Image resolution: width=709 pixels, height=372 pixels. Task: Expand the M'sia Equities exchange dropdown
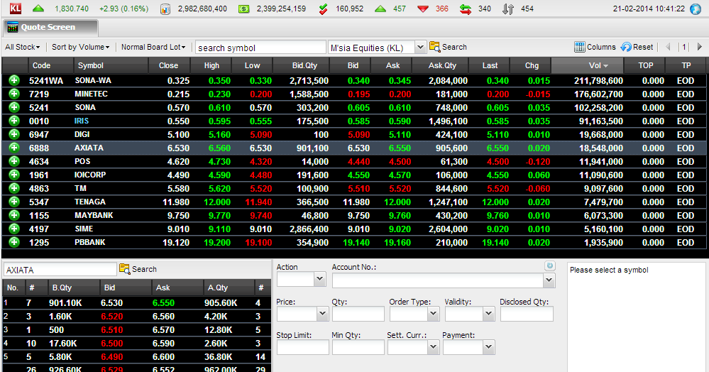pyautogui.click(x=421, y=48)
